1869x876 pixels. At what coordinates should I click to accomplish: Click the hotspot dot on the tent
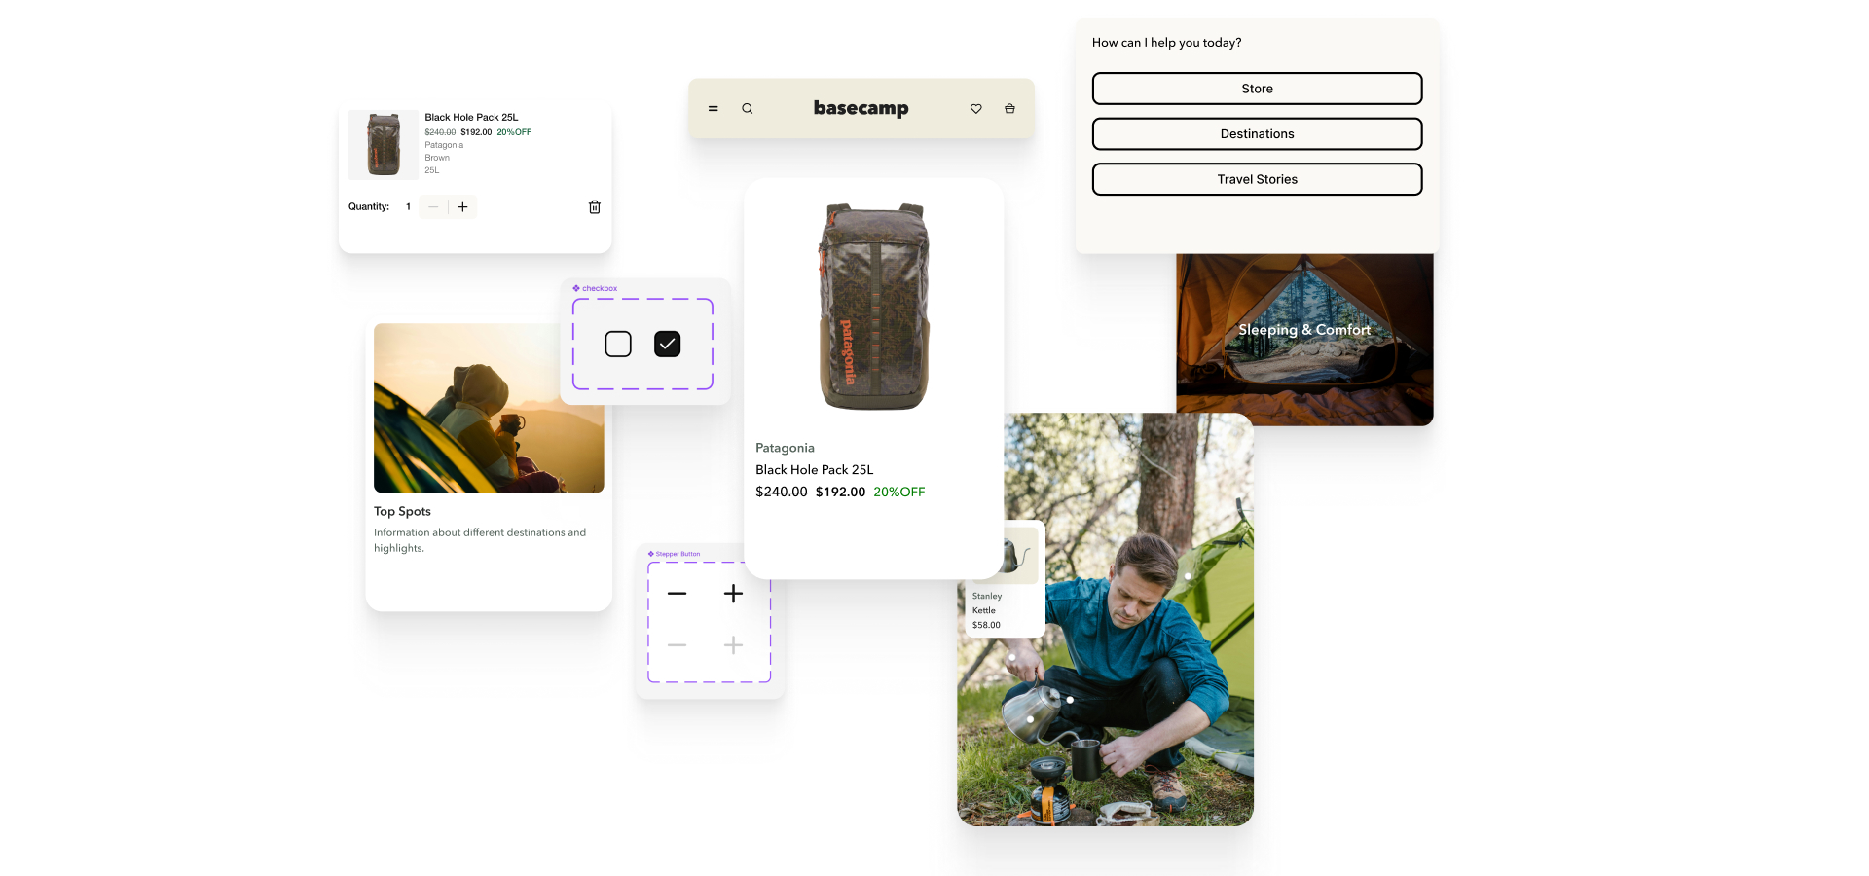pyautogui.click(x=1188, y=576)
